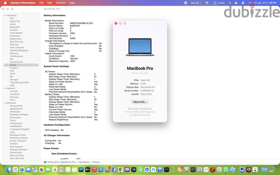Click the MacBook Pro laptop image
Screen dimensions: 280x175
click(140, 47)
